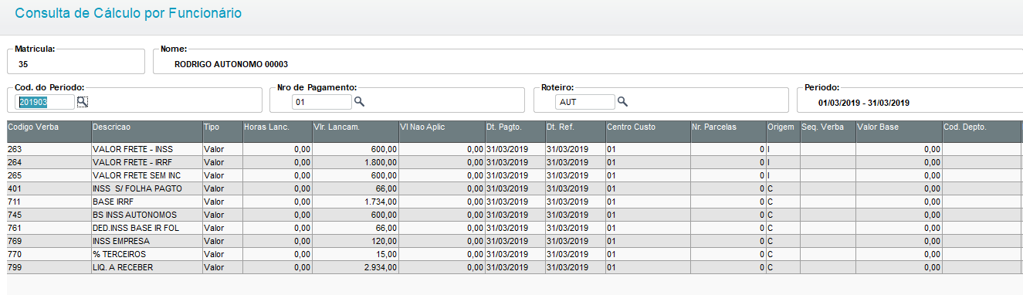Select row VALOR FRETE - IRRF

pos(514,162)
